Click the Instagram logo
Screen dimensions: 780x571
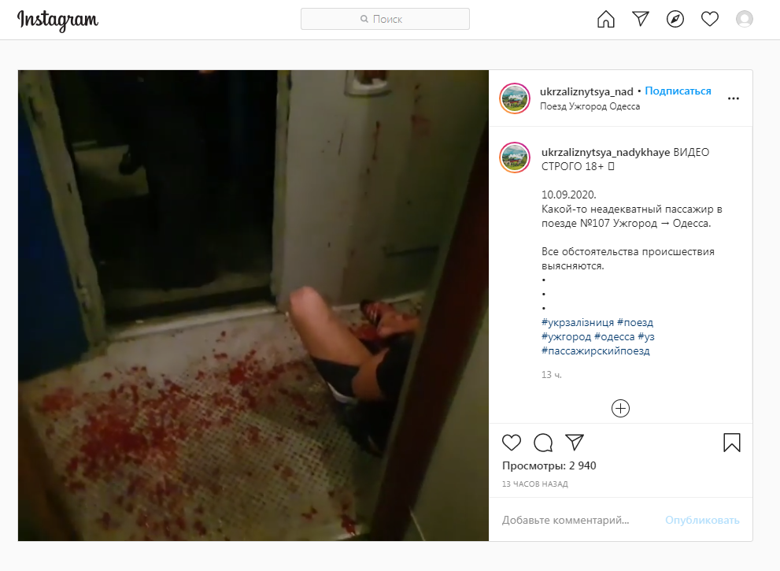coord(57,20)
